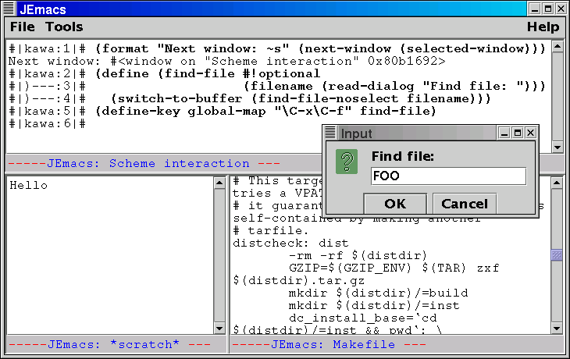The image size is (570, 359).
Task: Open the Help menu
Action: pos(543,27)
